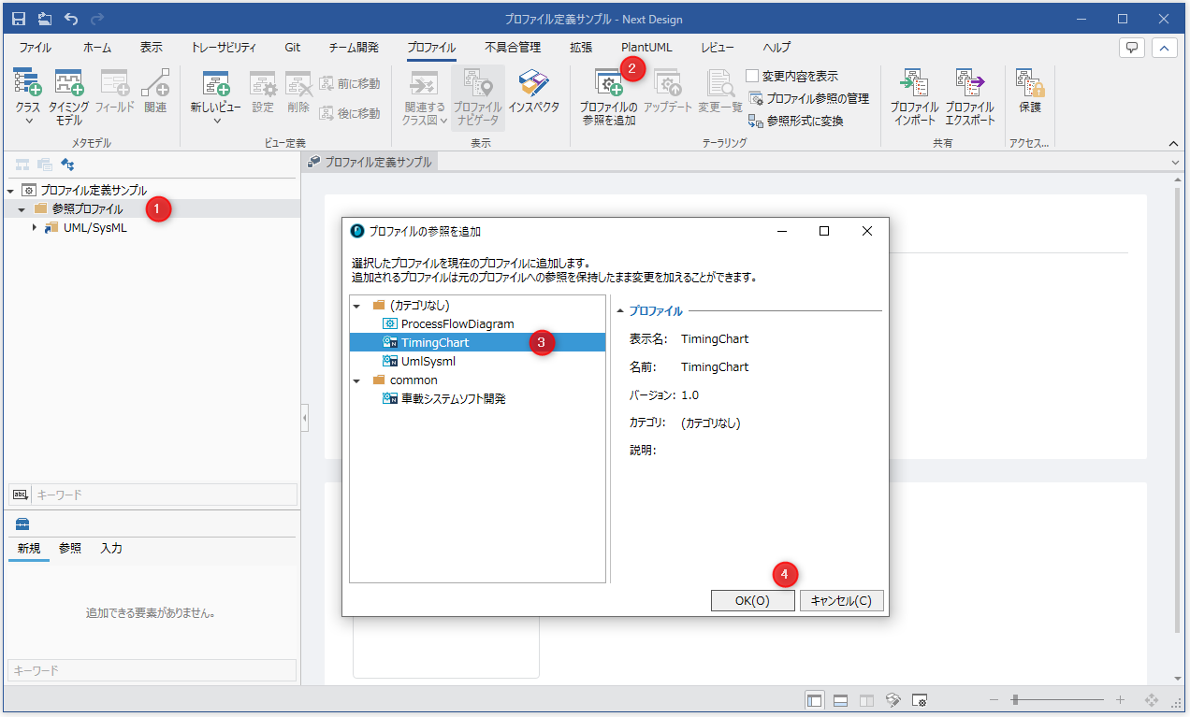The width and height of the screenshot is (1190, 717).
Task: Collapse left pane using splitter arrow
Action: pyautogui.click(x=305, y=418)
